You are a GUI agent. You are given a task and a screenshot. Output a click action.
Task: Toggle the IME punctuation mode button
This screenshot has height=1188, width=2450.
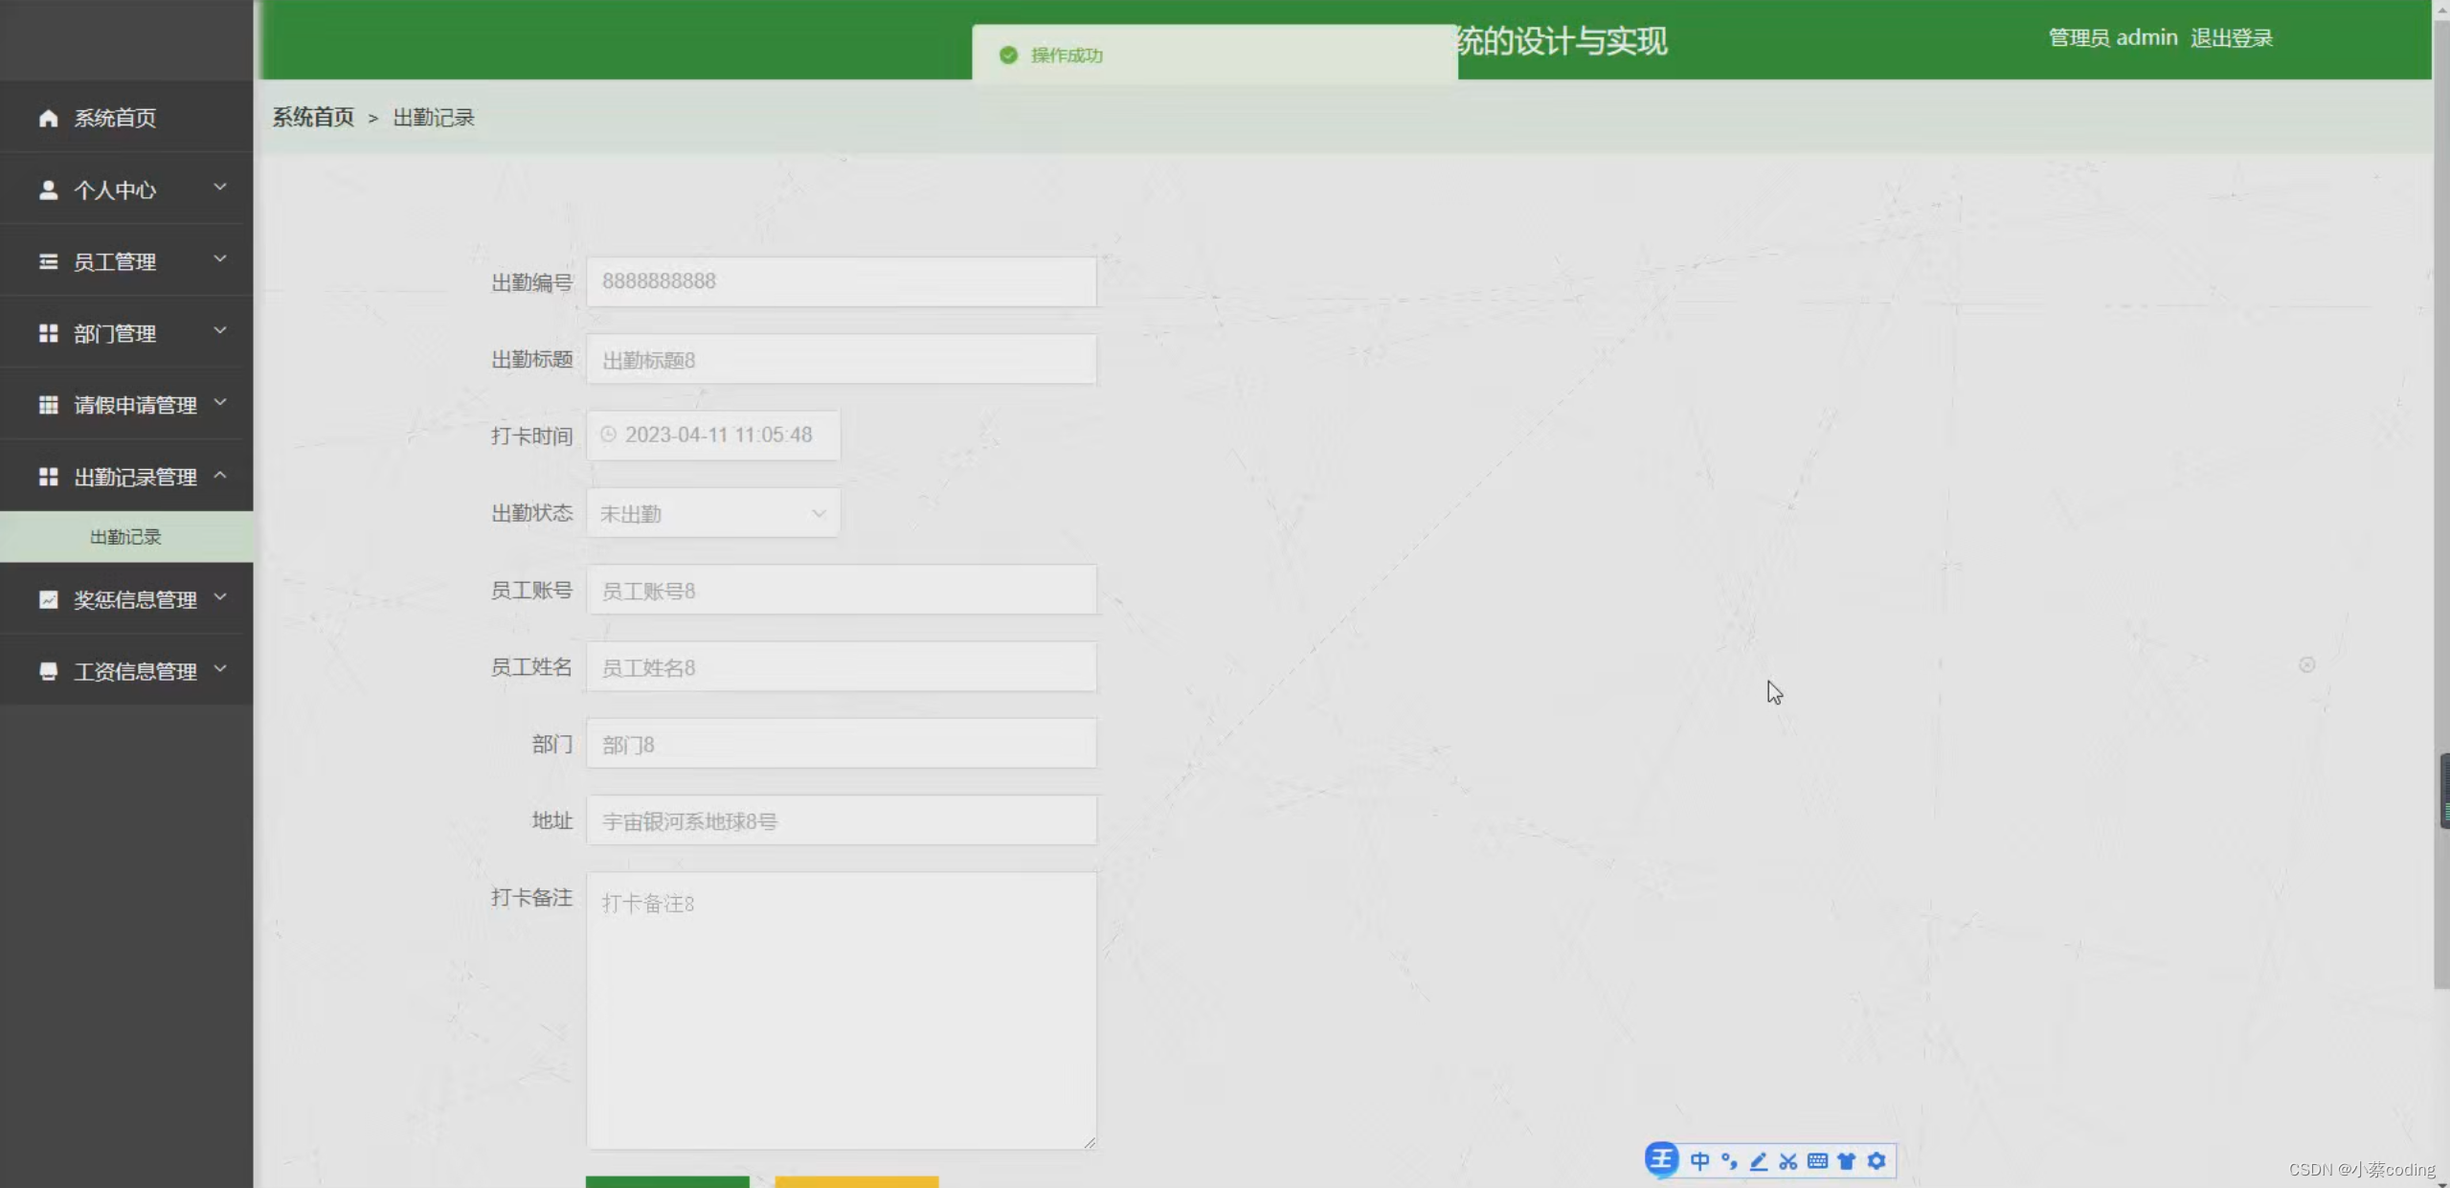click(1729, 1161)
